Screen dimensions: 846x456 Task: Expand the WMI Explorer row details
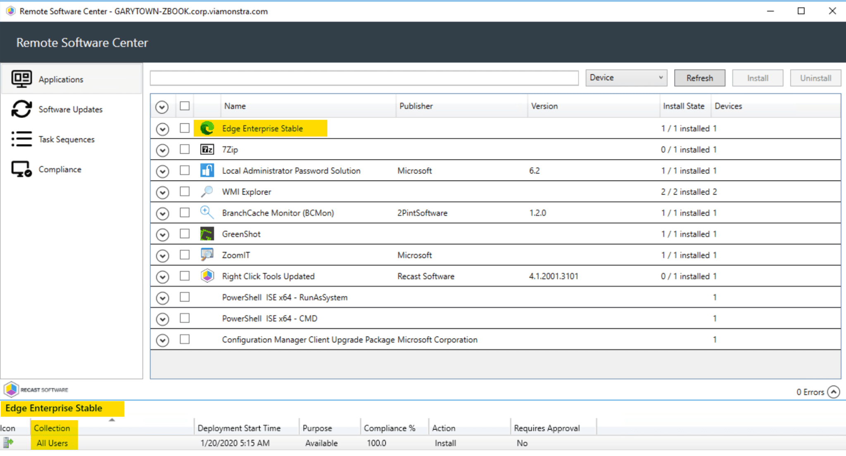[x=163, y=193]
